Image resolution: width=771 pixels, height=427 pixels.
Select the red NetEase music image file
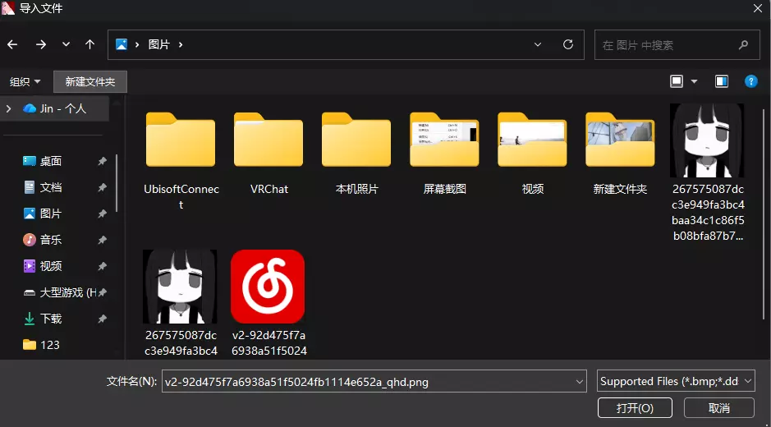pos(268,287)
